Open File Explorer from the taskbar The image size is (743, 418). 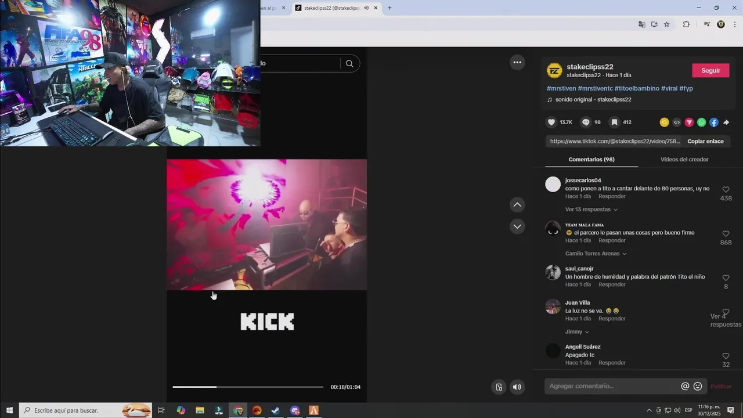coord(200,410)
